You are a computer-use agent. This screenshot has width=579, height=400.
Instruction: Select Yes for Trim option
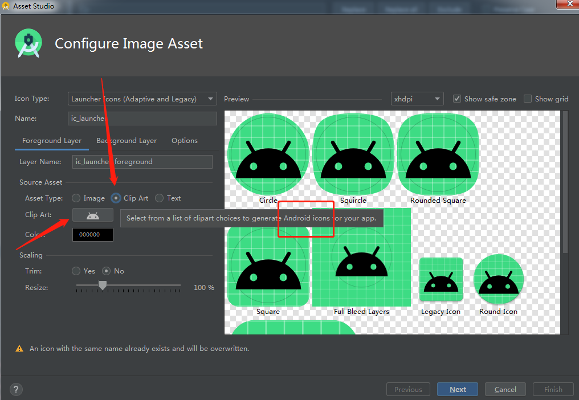coord(76,271)
